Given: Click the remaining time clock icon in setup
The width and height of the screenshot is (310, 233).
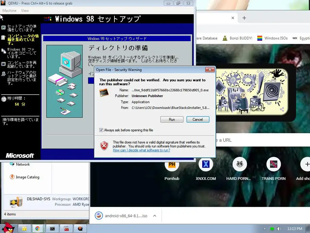Looking at the screenshot, I should (4, 99).
